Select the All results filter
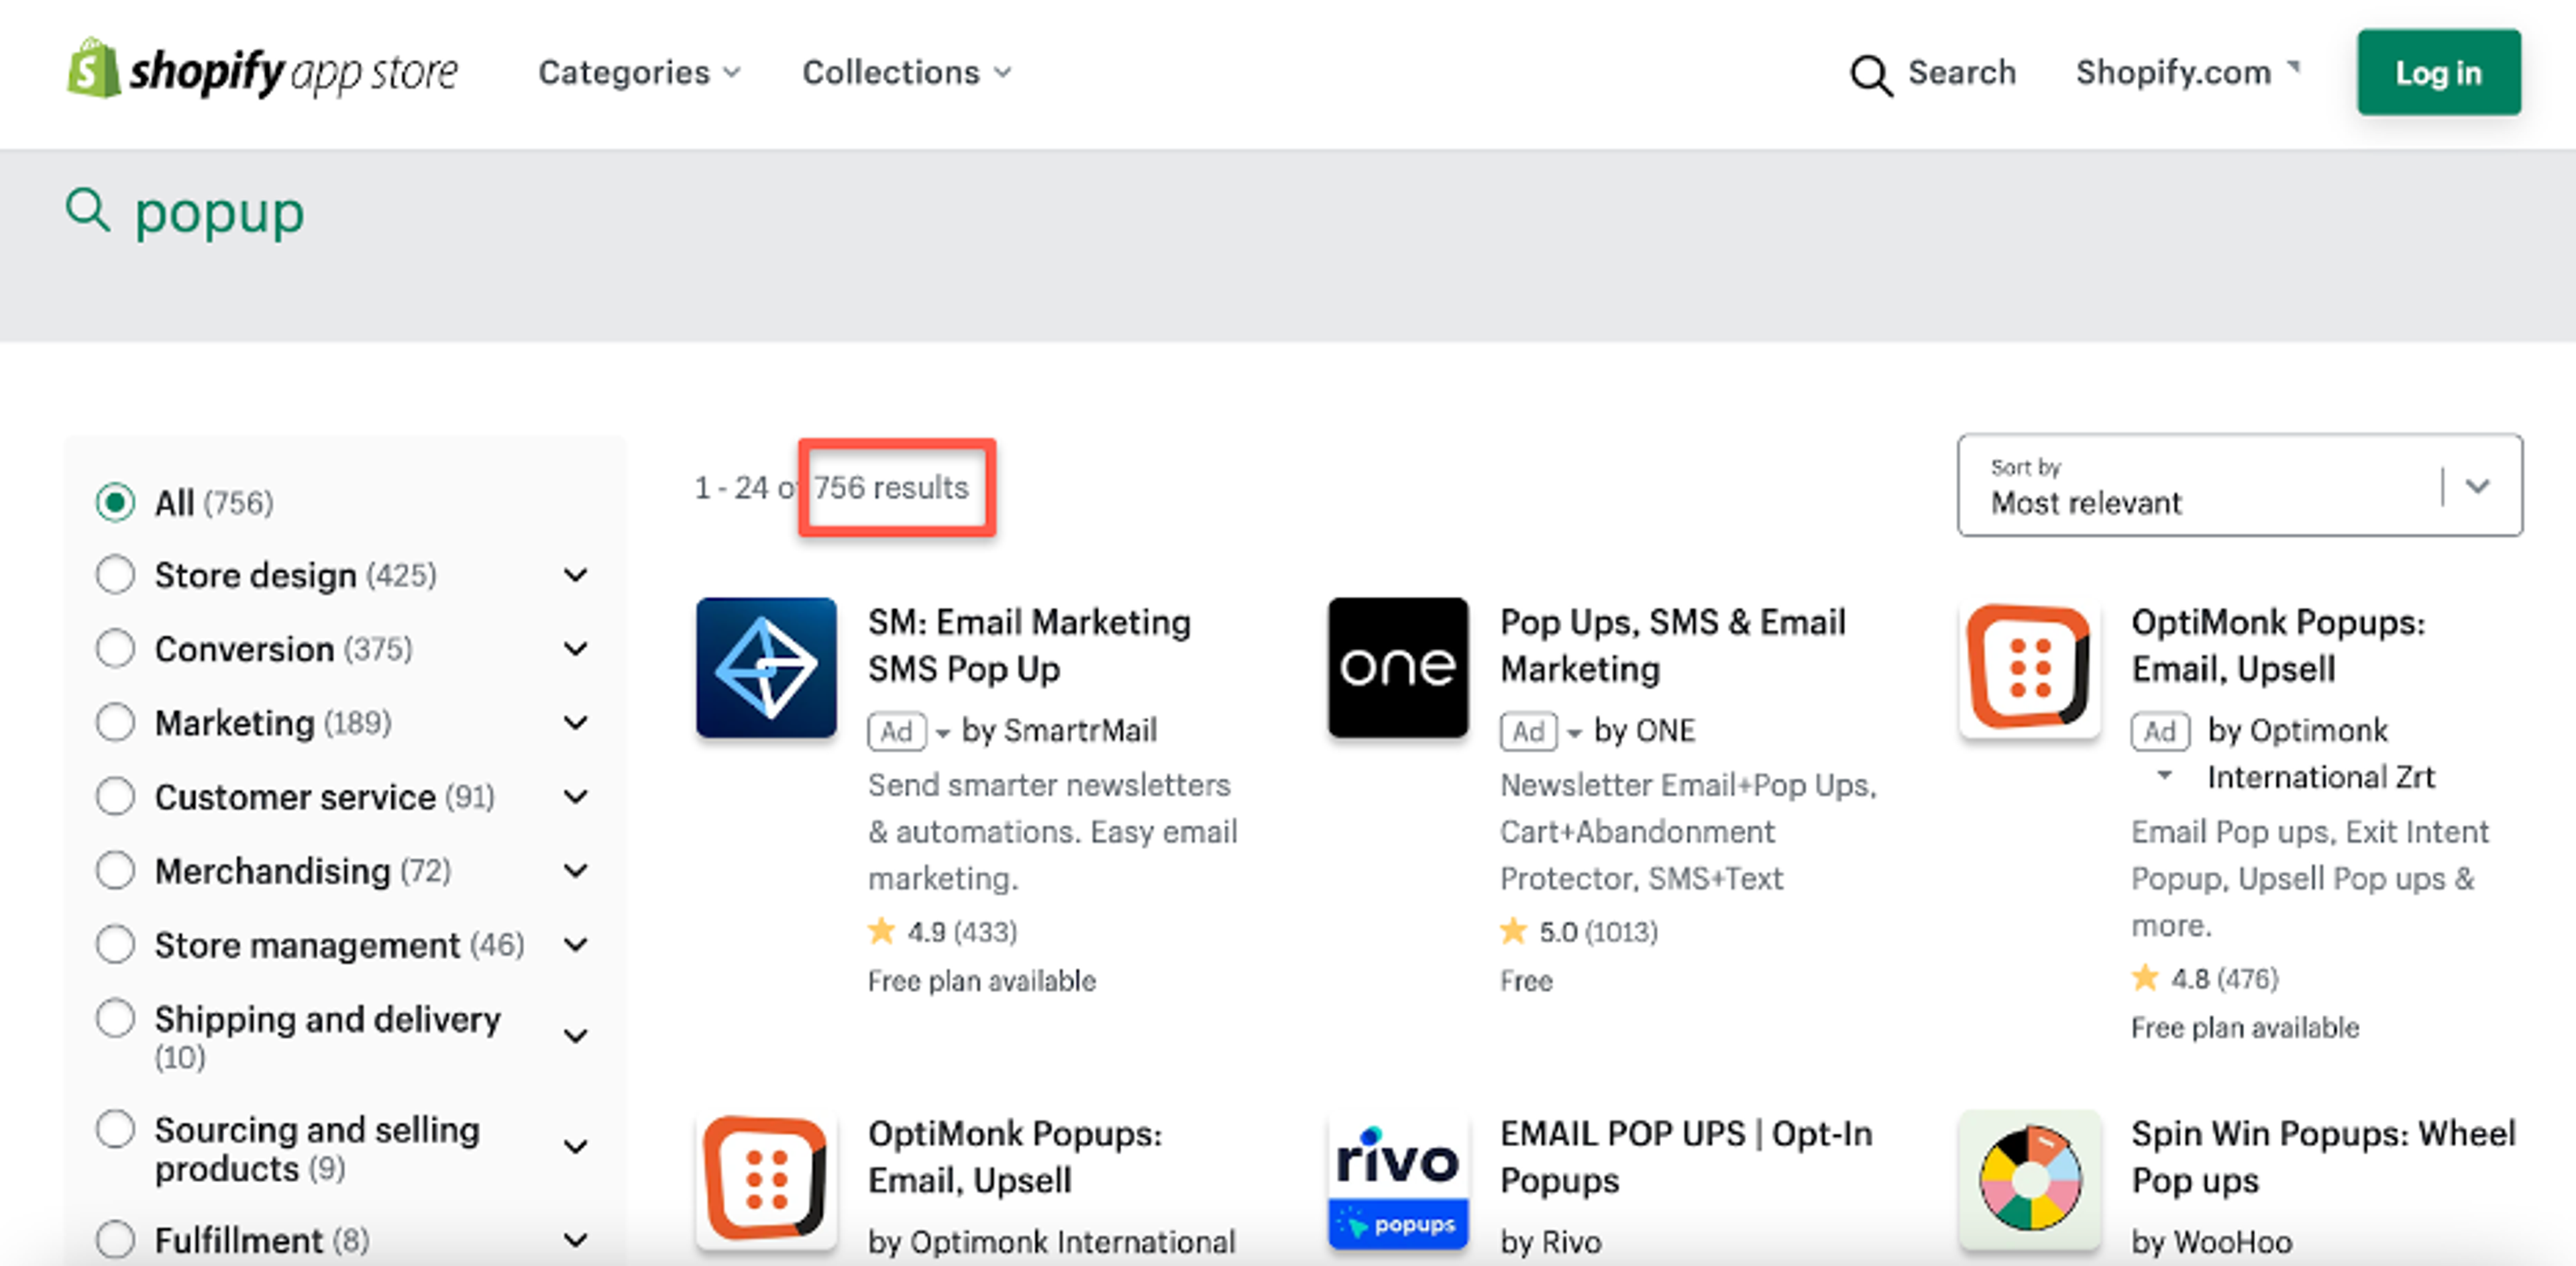 click(116, 502)
